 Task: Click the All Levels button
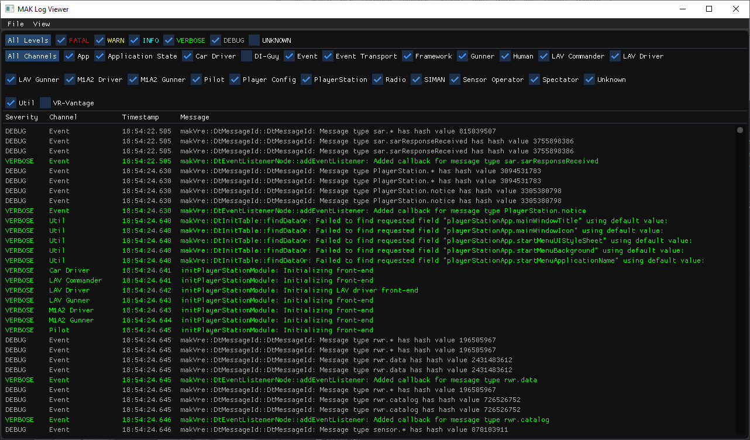coord(28,40)
